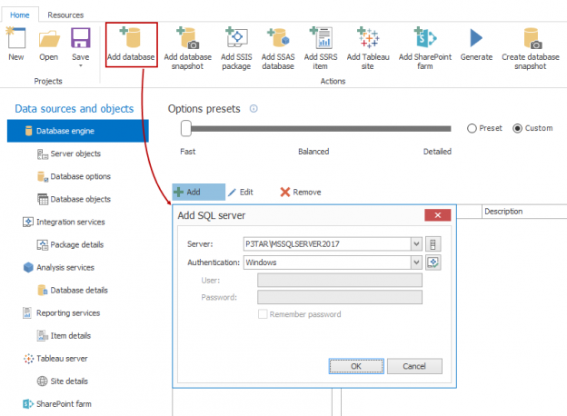
Task: Click the Options presets info icon
Action: coord(254,108)
